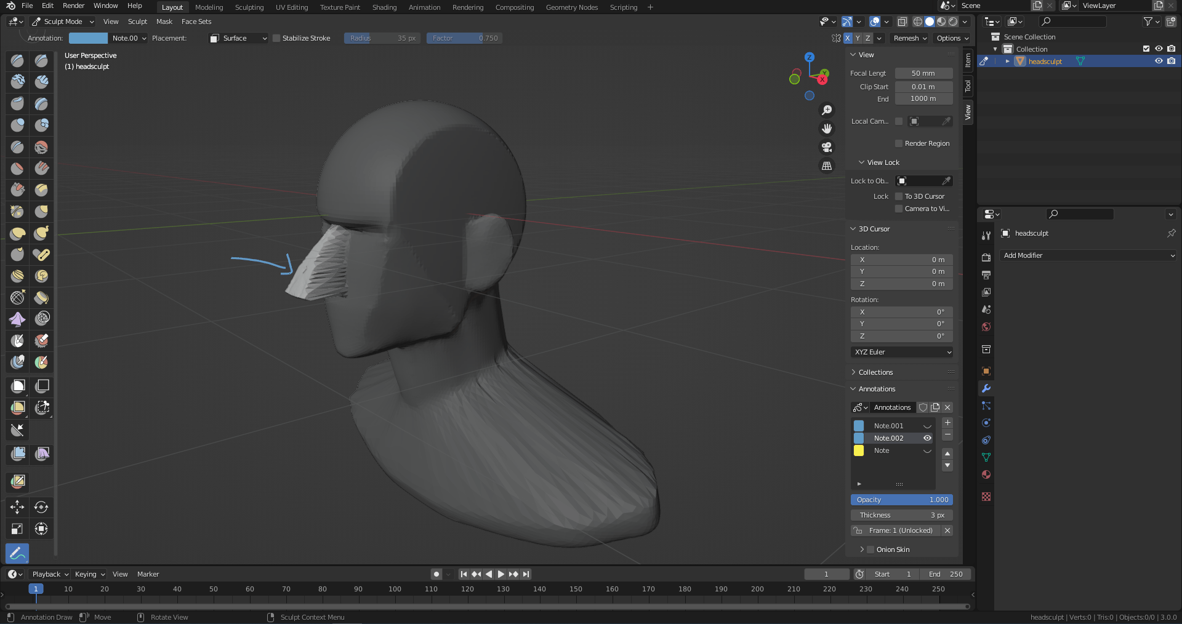
Task: Select the Annotate tool in toolbar
Action: 17,553
